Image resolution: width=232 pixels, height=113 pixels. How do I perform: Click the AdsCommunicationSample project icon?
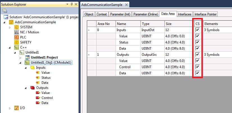[x=11, y=22]
